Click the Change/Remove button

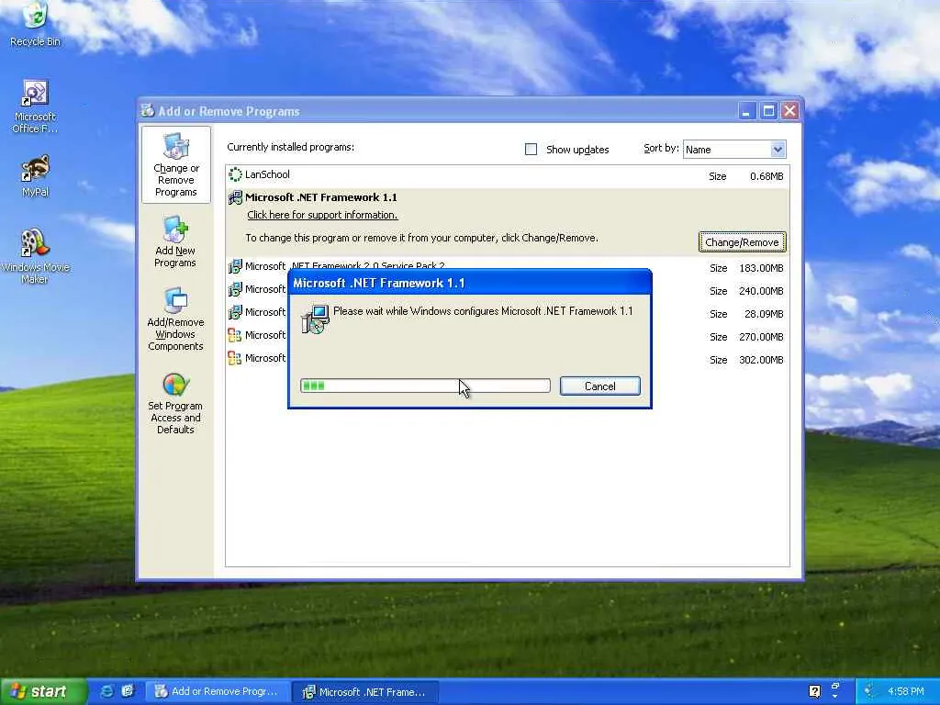tap(742, 242)
